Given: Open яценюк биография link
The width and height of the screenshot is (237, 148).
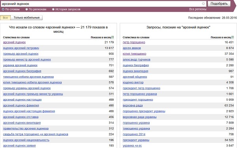Looking at the screenshot, I should (x=136, y=65).
